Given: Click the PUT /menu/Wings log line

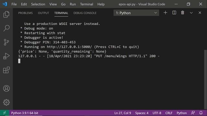Looking at the screenshot, I should (89, 56).
